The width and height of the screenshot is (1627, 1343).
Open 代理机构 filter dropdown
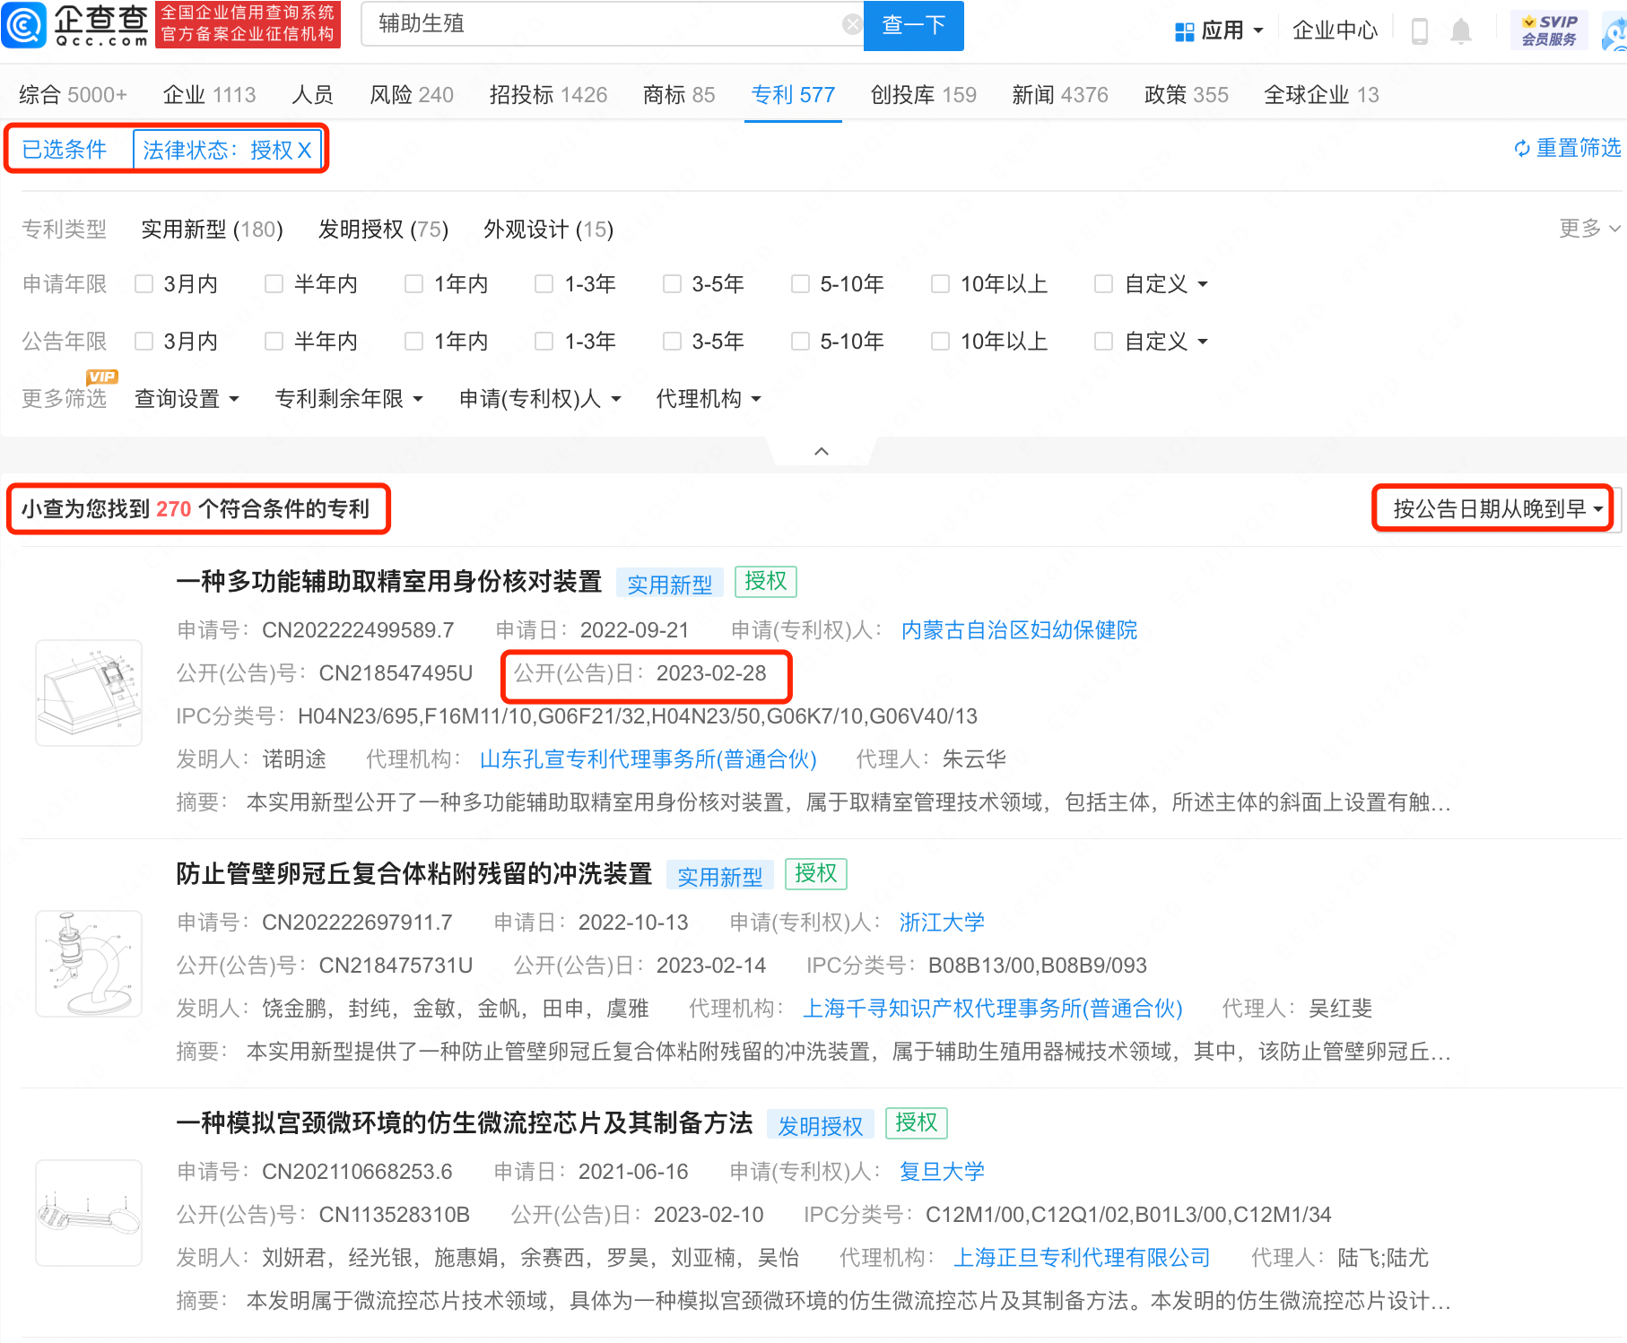(x=709, y=398)
